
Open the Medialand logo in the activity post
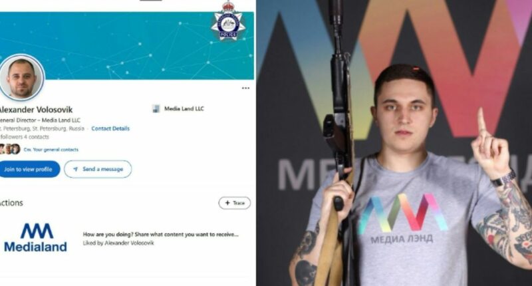pyautogui.click(x=35, y=237)
